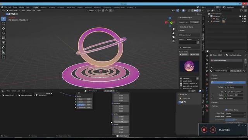Viewport: 248px width, 140px height.
Task: Open the Render menu
Action: (x=15, y=7)
